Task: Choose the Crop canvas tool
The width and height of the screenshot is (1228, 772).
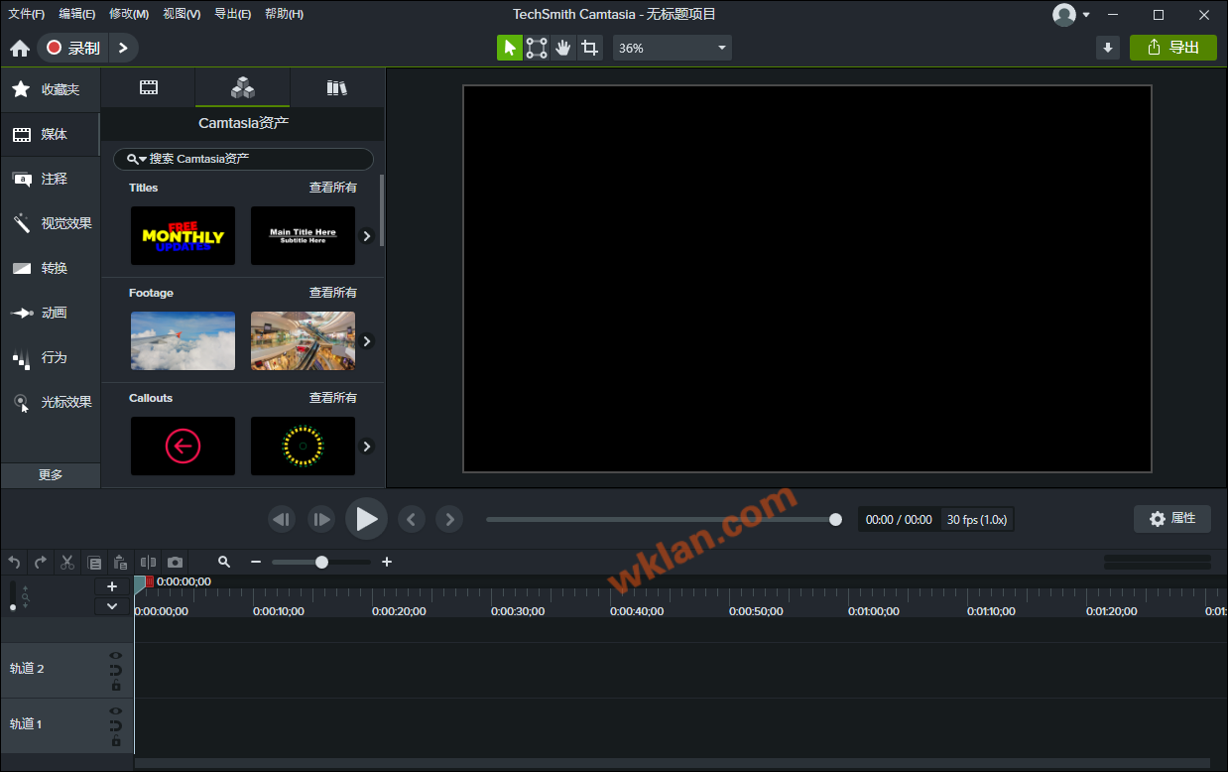Action: 590,48
